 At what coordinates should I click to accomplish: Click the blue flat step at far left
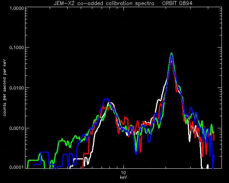click(x=44, y=152)
